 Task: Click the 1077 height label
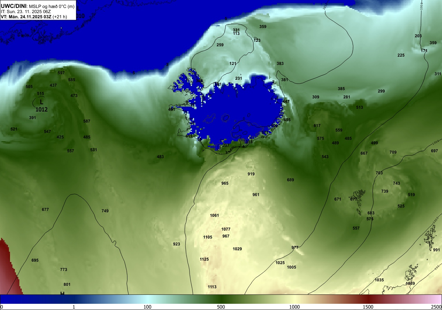tap(226, 229)
